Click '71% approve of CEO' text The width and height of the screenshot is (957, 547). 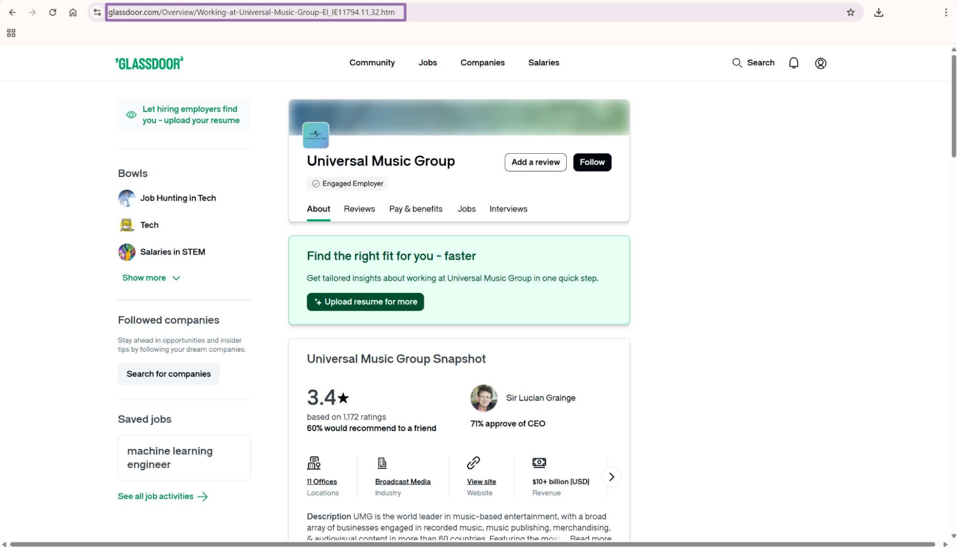coord(507,424)
